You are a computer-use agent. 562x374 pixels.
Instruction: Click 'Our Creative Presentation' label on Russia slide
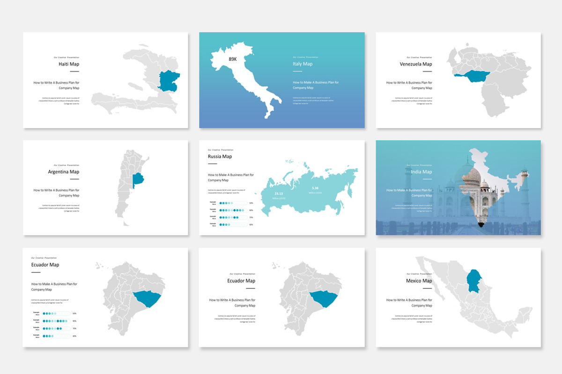click(x=221, y=150)
